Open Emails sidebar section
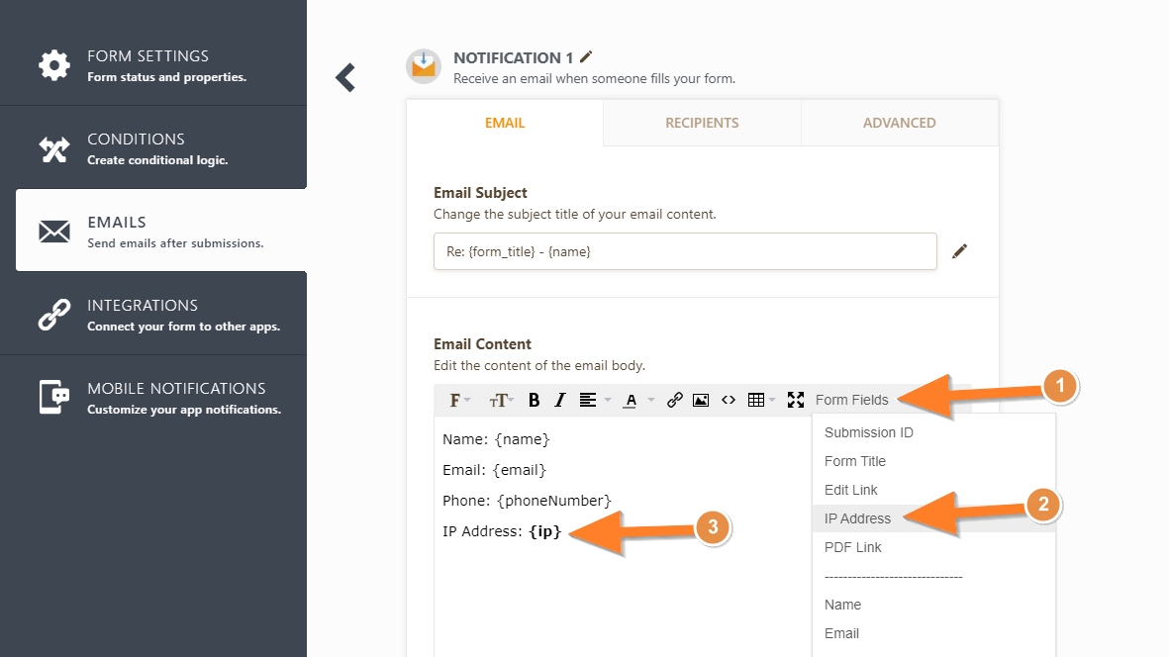 point(161,231)
